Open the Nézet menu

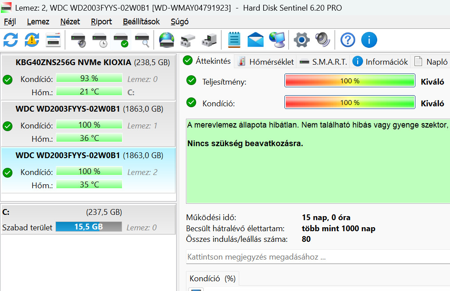(x=70, y=22)
